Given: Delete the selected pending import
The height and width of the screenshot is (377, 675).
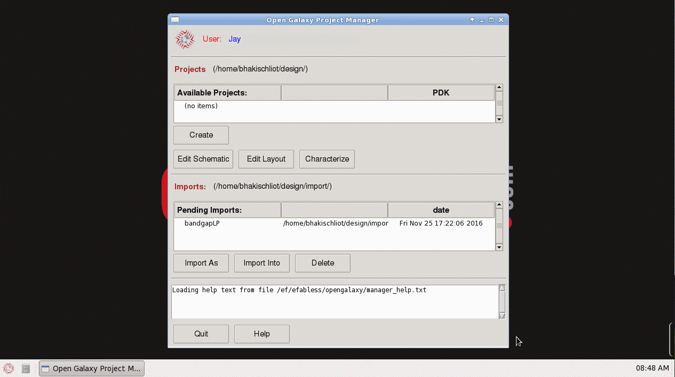Looking at the screenshot, I should (323, 263).
